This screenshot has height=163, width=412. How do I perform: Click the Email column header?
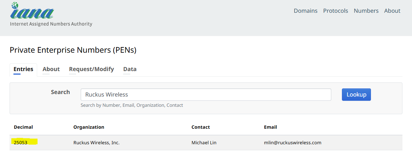(x=270, y=127)
